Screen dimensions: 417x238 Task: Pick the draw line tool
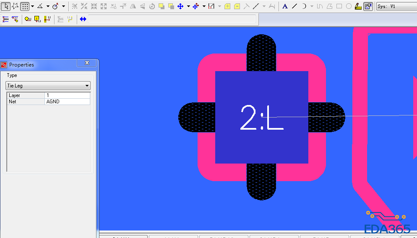(295, 6)
